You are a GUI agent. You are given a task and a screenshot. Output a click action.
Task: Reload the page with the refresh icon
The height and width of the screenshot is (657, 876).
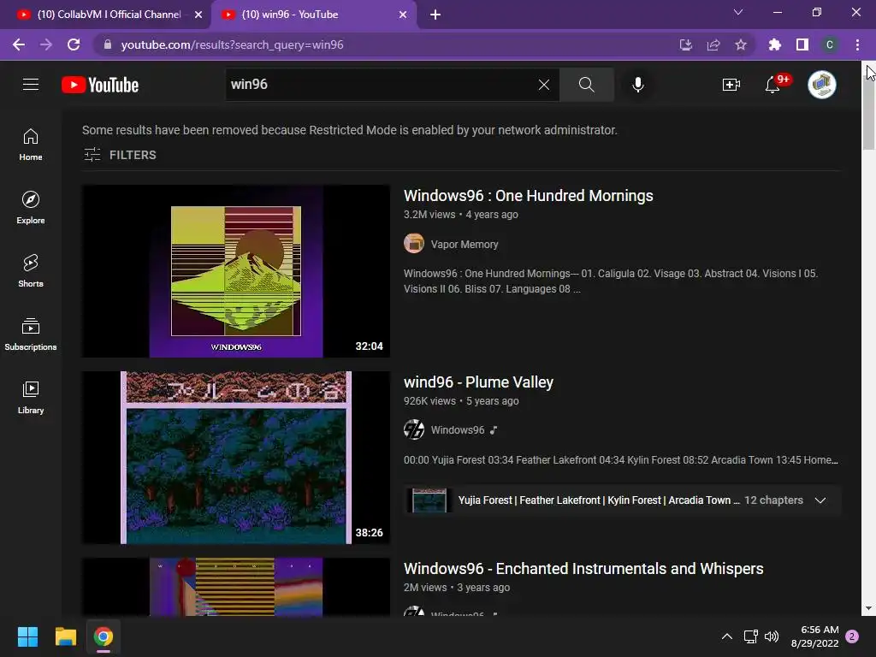click(74, 44)
